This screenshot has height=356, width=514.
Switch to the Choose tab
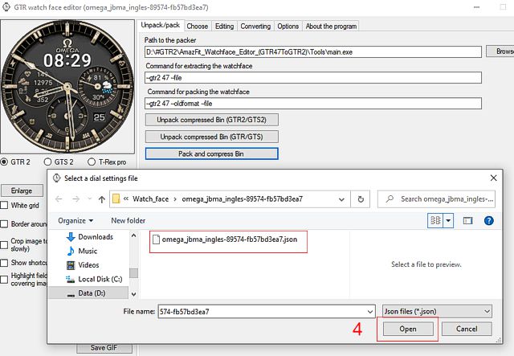point(198,27)
